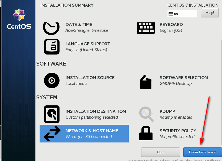The height and width of the screenshot is (161, 222).
Task: Open Kdump magnifier icon
Action: click(x=146, y=114)
